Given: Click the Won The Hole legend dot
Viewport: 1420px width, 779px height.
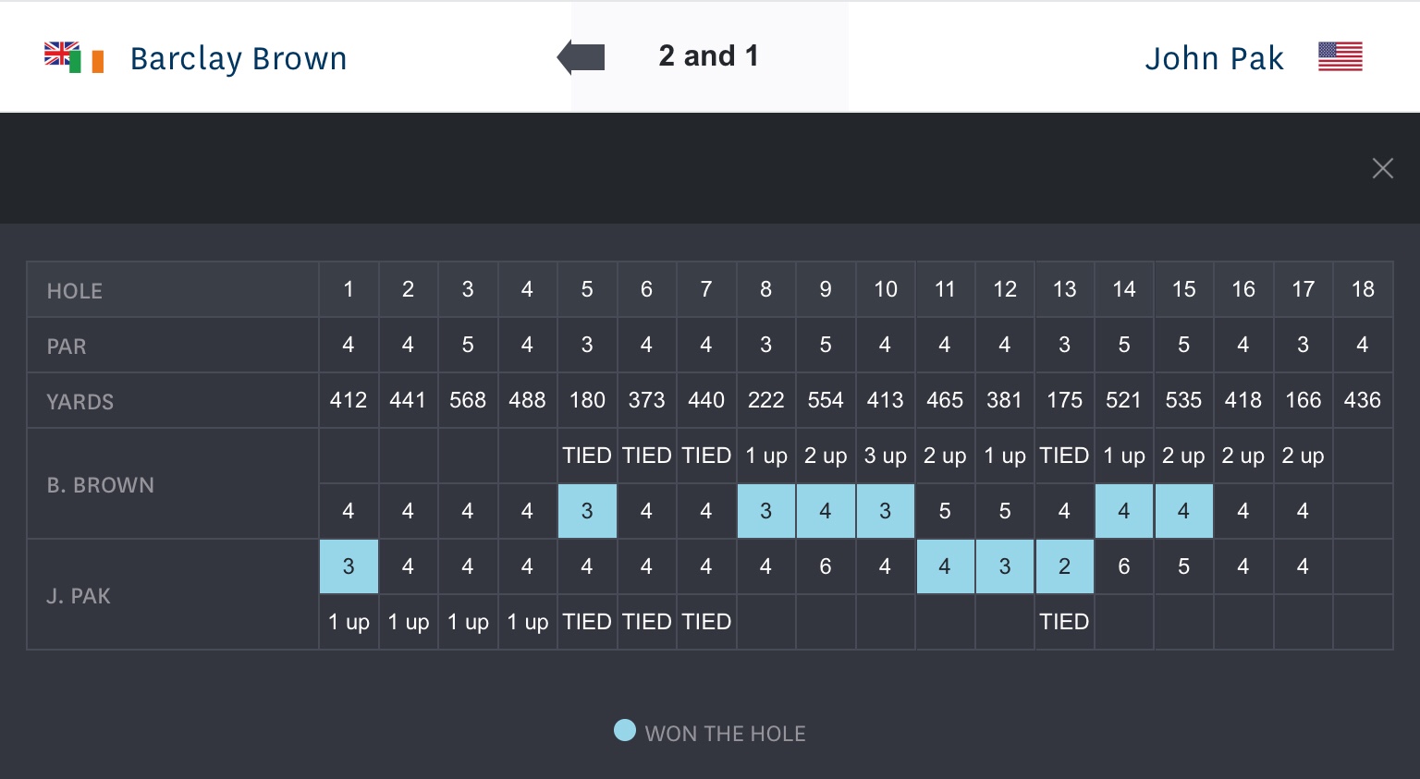Looking at the screenshot, I should point(625,731).
